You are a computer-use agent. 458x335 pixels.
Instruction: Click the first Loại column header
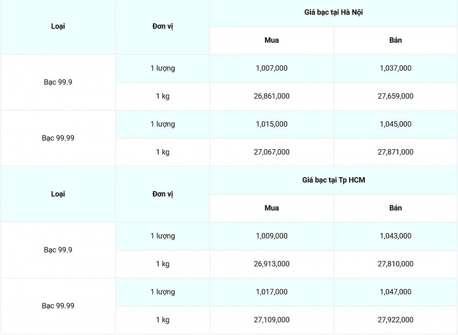[x=58, y=26]
